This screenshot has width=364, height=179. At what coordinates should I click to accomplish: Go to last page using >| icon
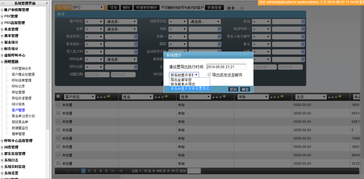coord(121,171)
